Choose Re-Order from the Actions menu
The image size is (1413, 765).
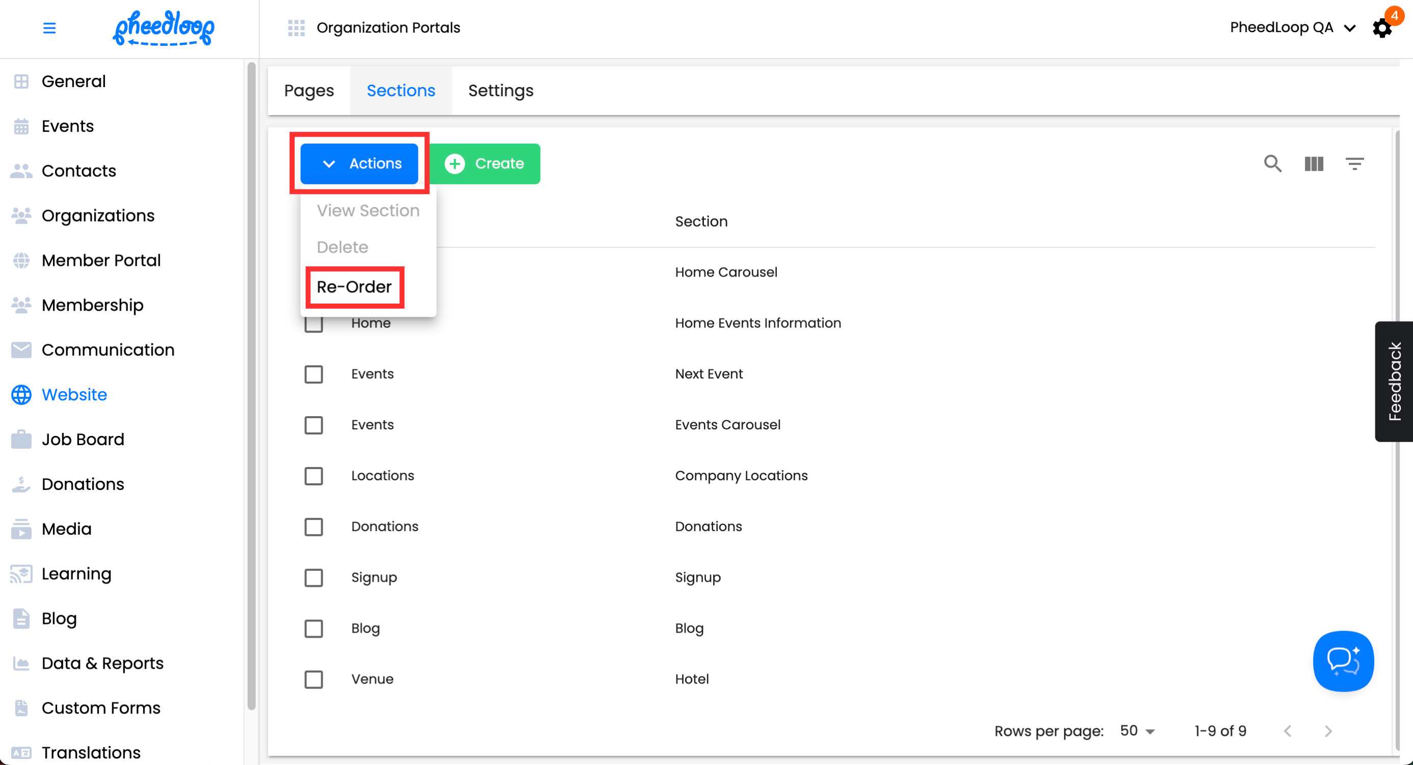point(354,287)
